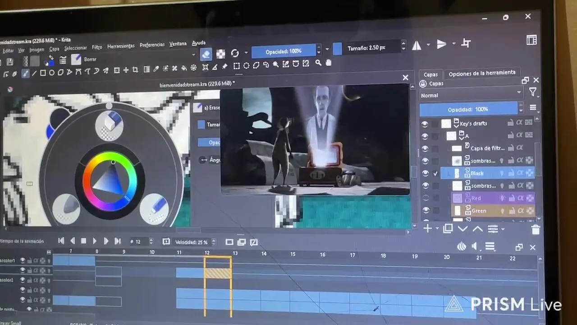
Task: Toggle eraser mode button in top toolbar
Action: [x=206, y=54]
